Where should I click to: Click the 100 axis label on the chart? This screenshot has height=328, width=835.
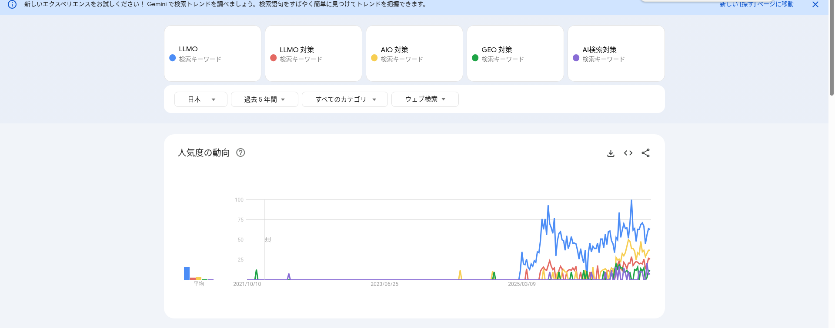[239, 200]
